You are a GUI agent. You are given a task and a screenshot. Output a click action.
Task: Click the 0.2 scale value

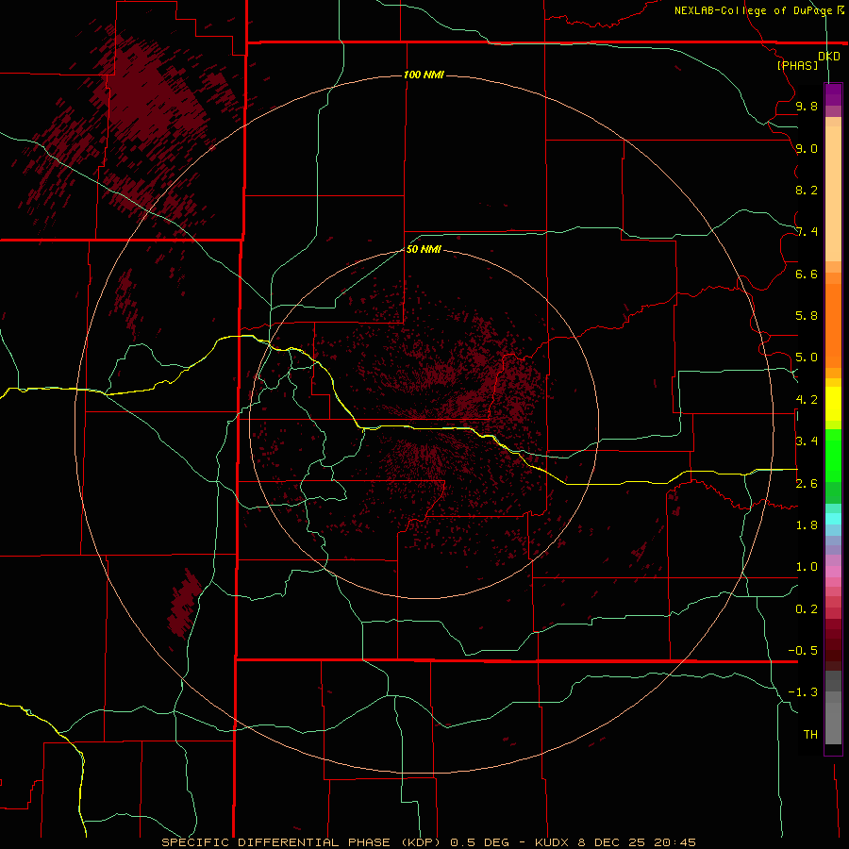coord(807,609)
